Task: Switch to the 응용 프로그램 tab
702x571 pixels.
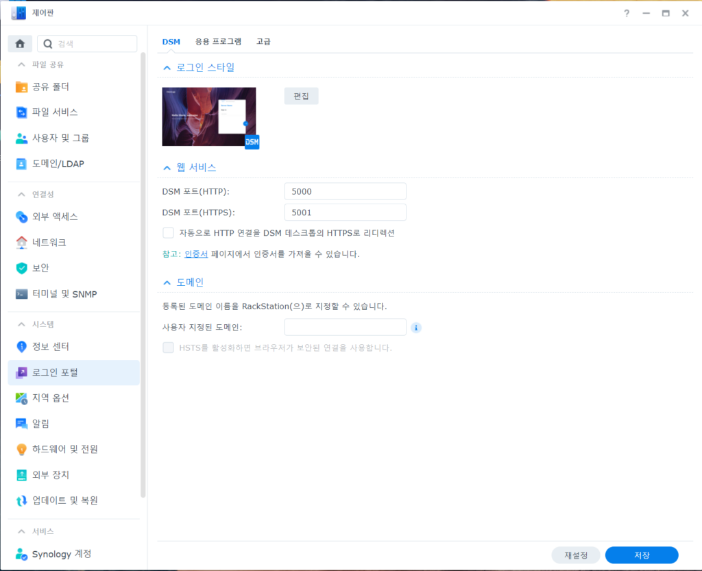Action: (x=218, y=42)
